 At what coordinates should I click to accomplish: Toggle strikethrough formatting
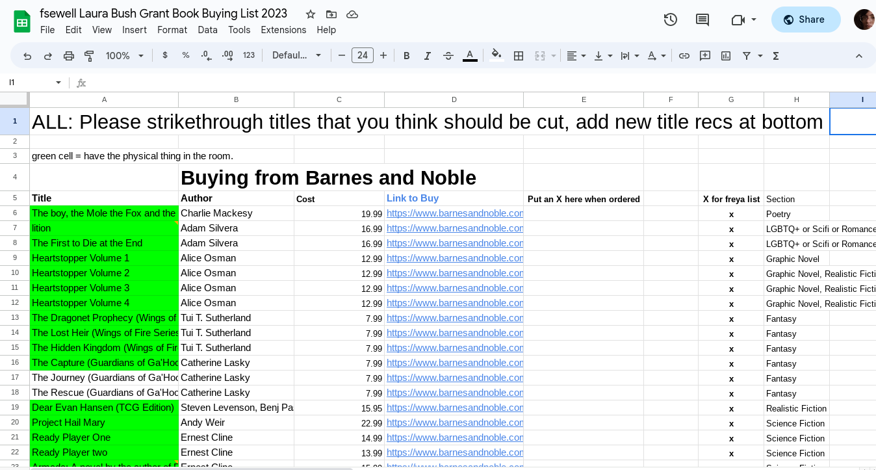coord(448,56)
